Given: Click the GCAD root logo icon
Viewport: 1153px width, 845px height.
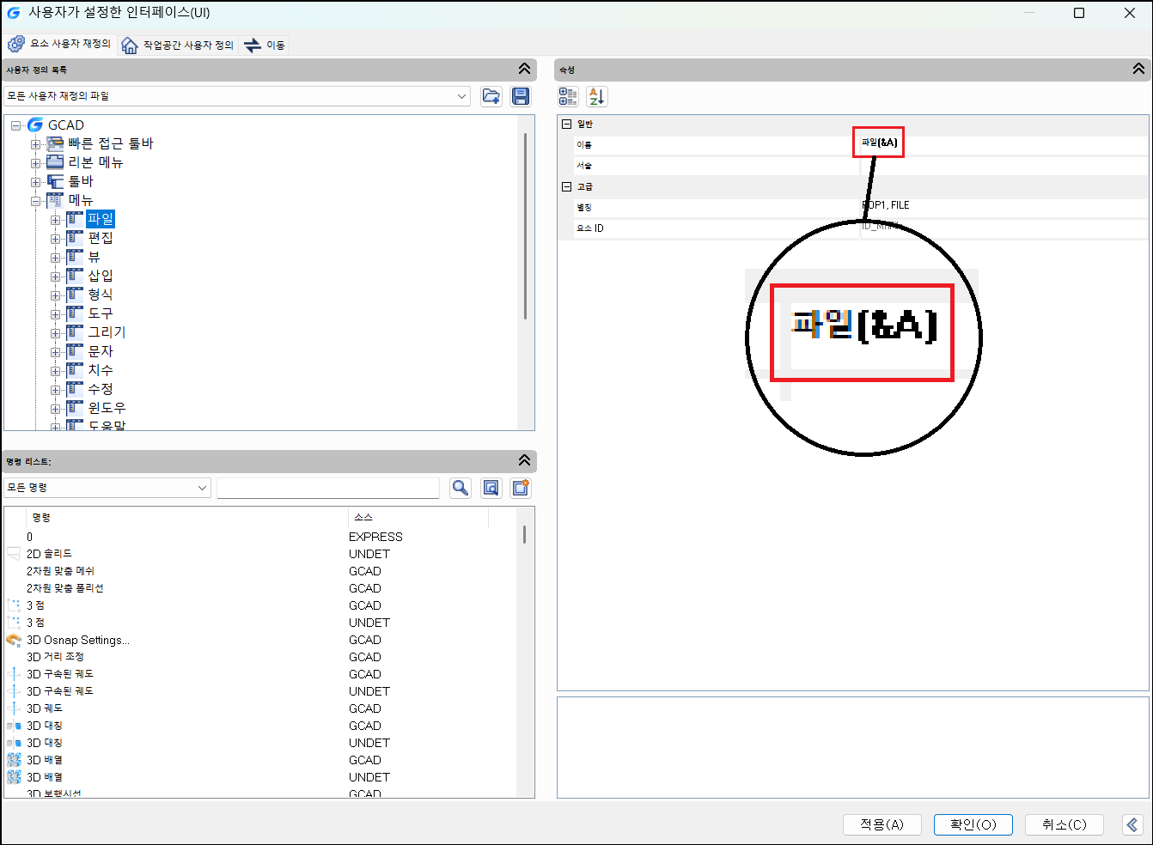Looking at the screenshot, I should (35, 125).
